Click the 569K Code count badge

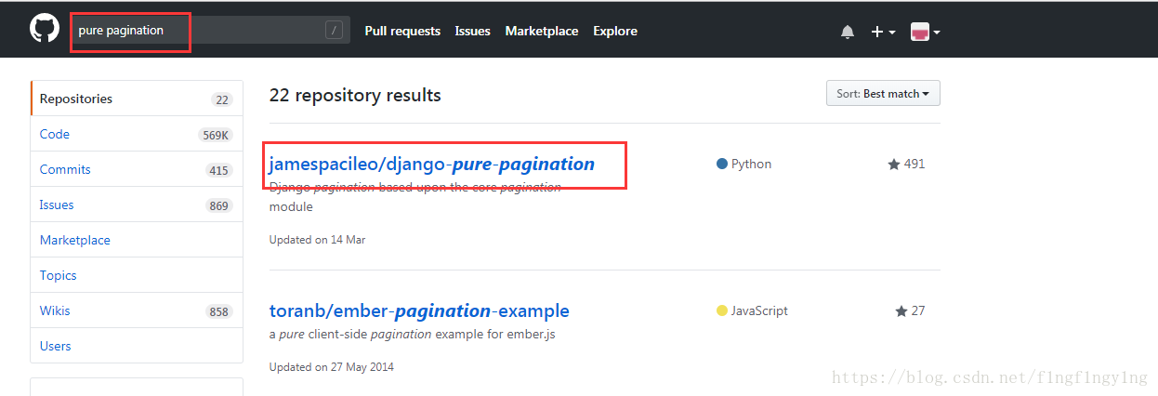216,135
